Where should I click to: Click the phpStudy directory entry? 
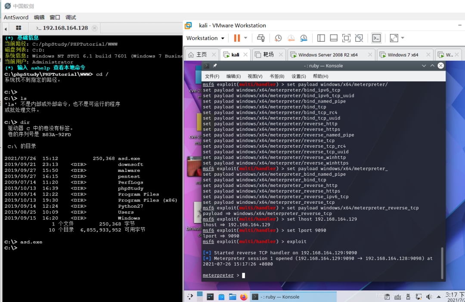point(130,188)
